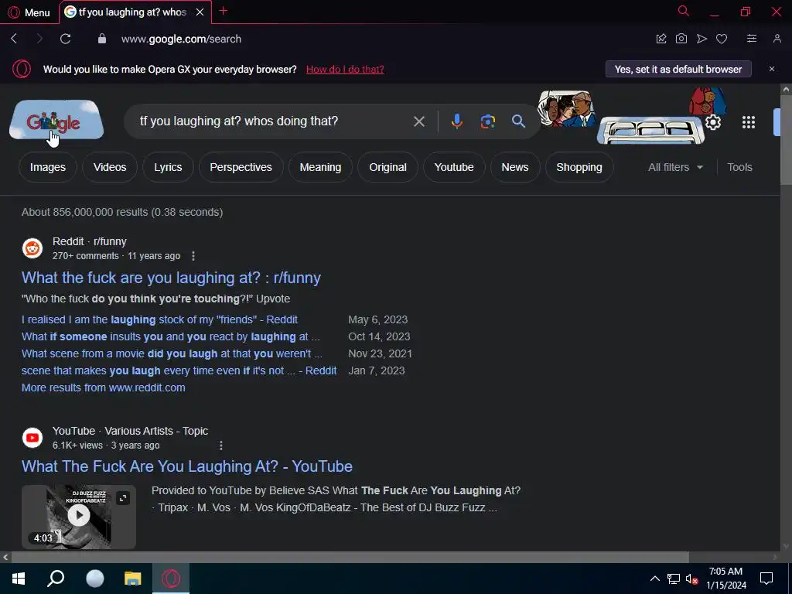Screen dimensions: 792x594
Task: Expand the All filters dropdown
Action: pyautogui.click(x=675, y=167)
